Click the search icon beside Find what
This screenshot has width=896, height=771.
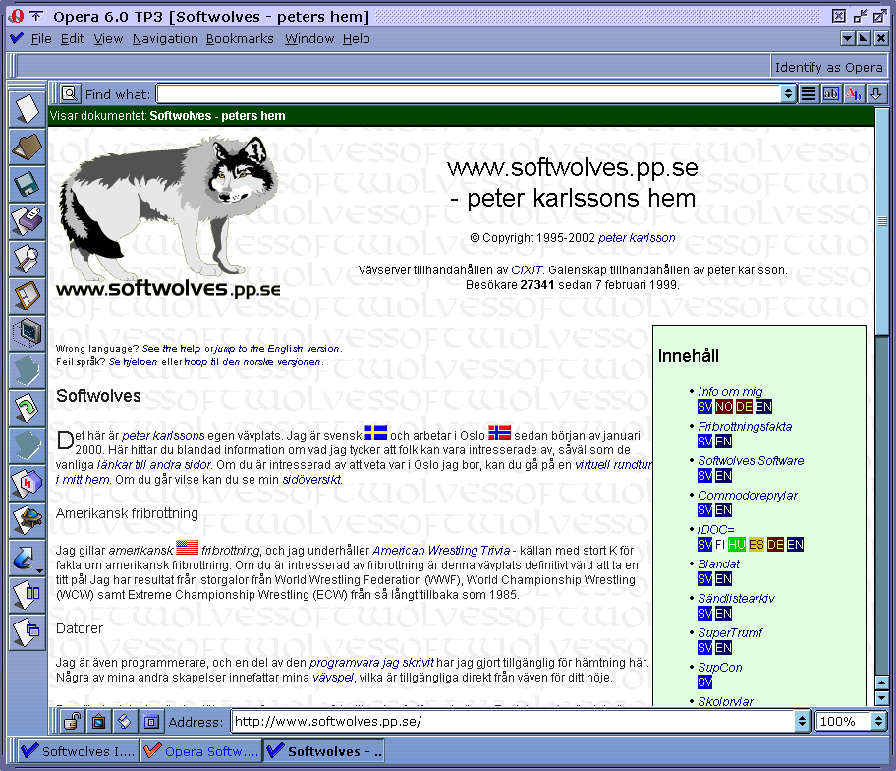pyautogui.click(x=70, y=94)
